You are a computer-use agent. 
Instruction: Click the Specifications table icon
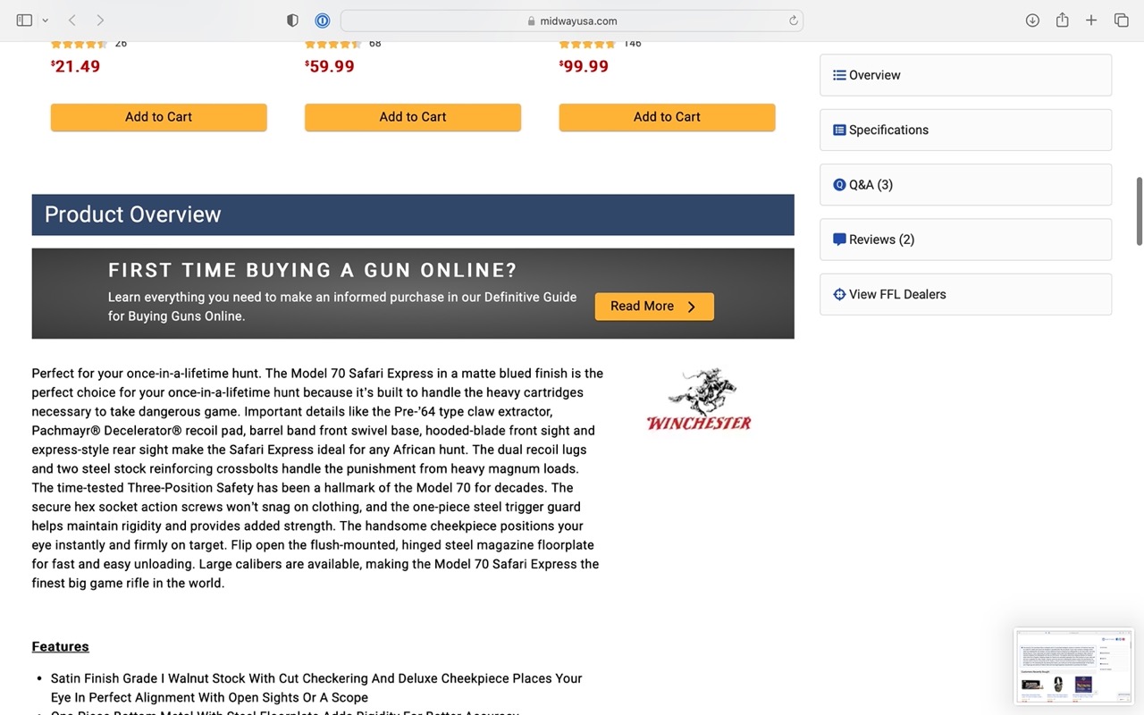(x=839, y=130)
